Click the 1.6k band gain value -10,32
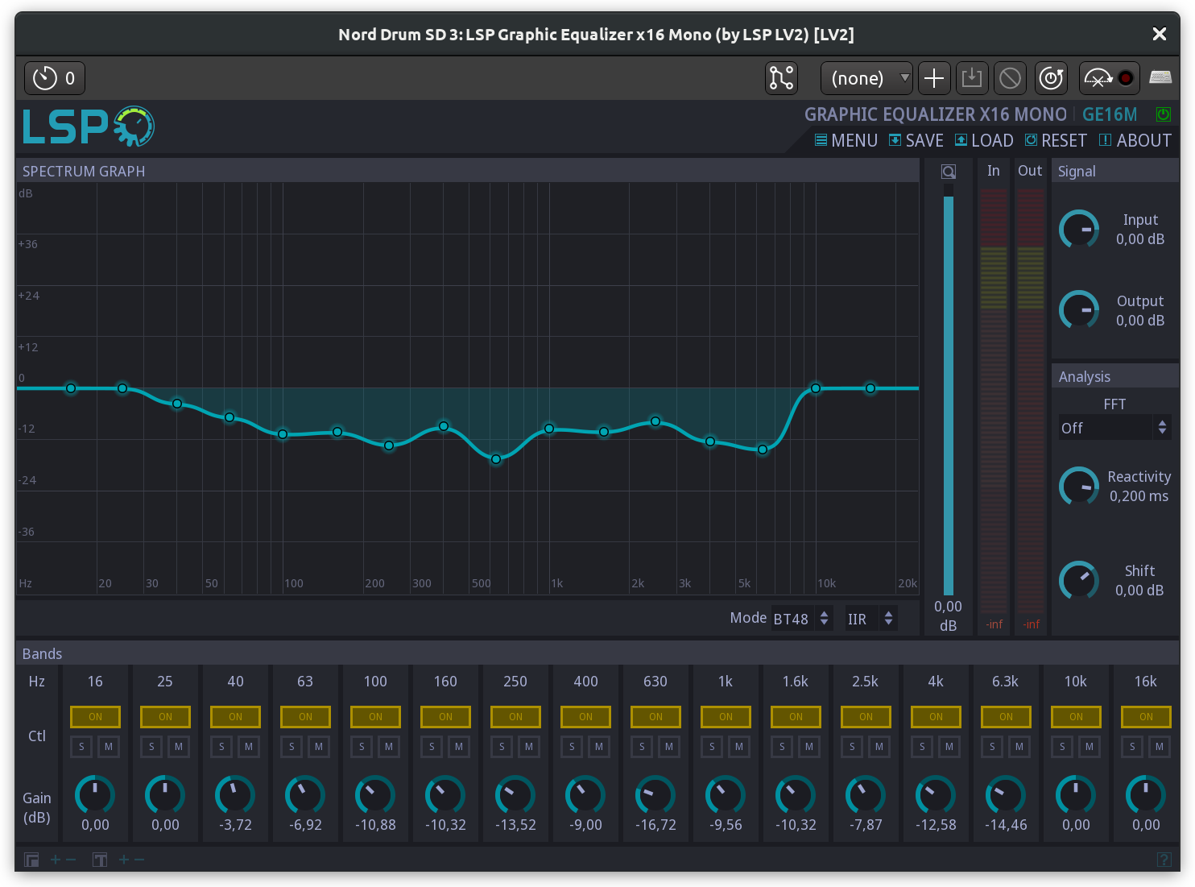The width and height of the screenshot is (1195, 887). [796, 825]
